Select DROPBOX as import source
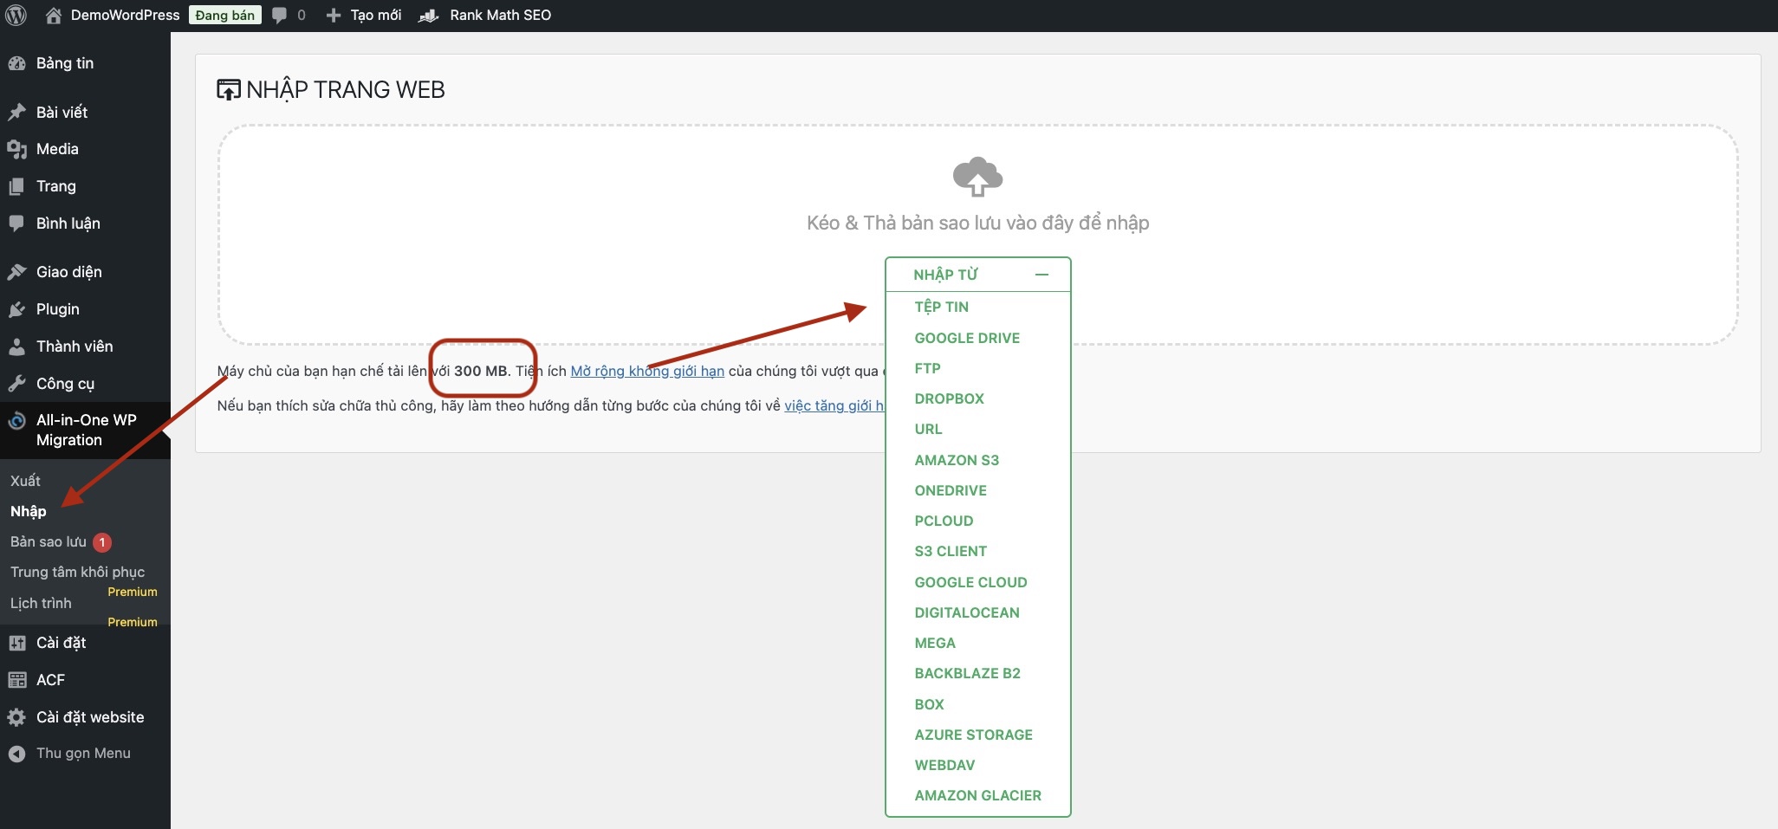 [x=949, y=398]
